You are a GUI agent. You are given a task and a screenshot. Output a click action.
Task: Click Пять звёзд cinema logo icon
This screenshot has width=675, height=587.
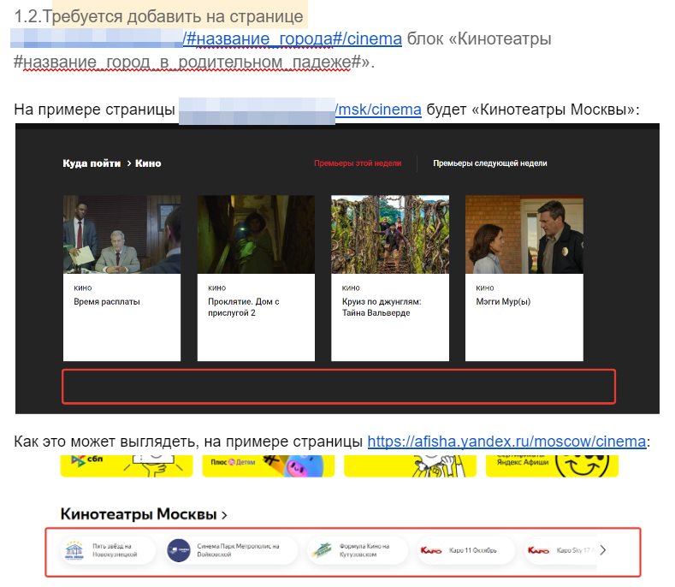click(x=74, y=550)
